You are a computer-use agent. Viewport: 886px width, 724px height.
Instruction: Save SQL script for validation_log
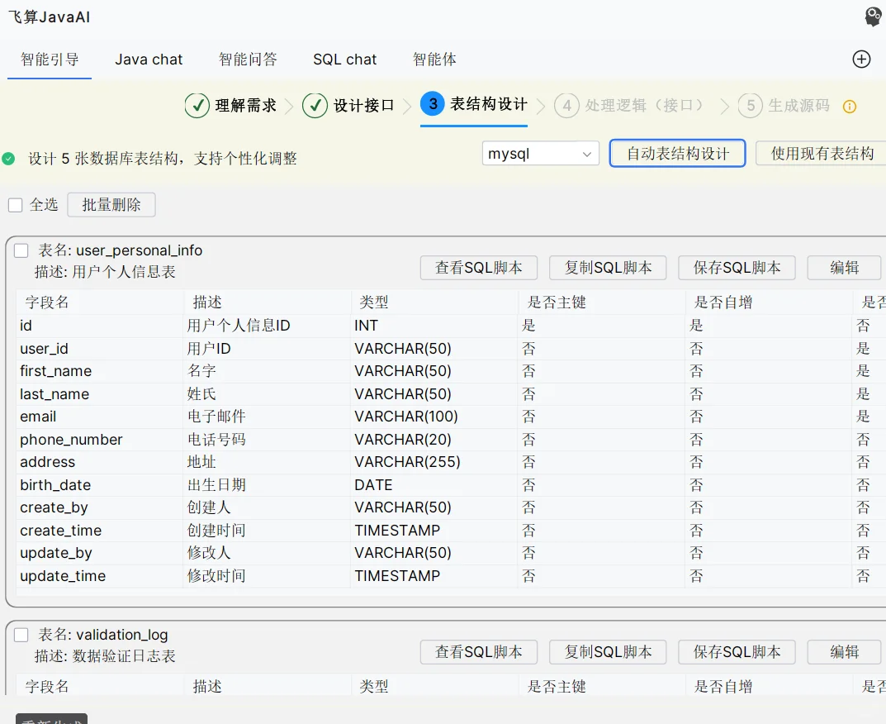tap(737, 652)
